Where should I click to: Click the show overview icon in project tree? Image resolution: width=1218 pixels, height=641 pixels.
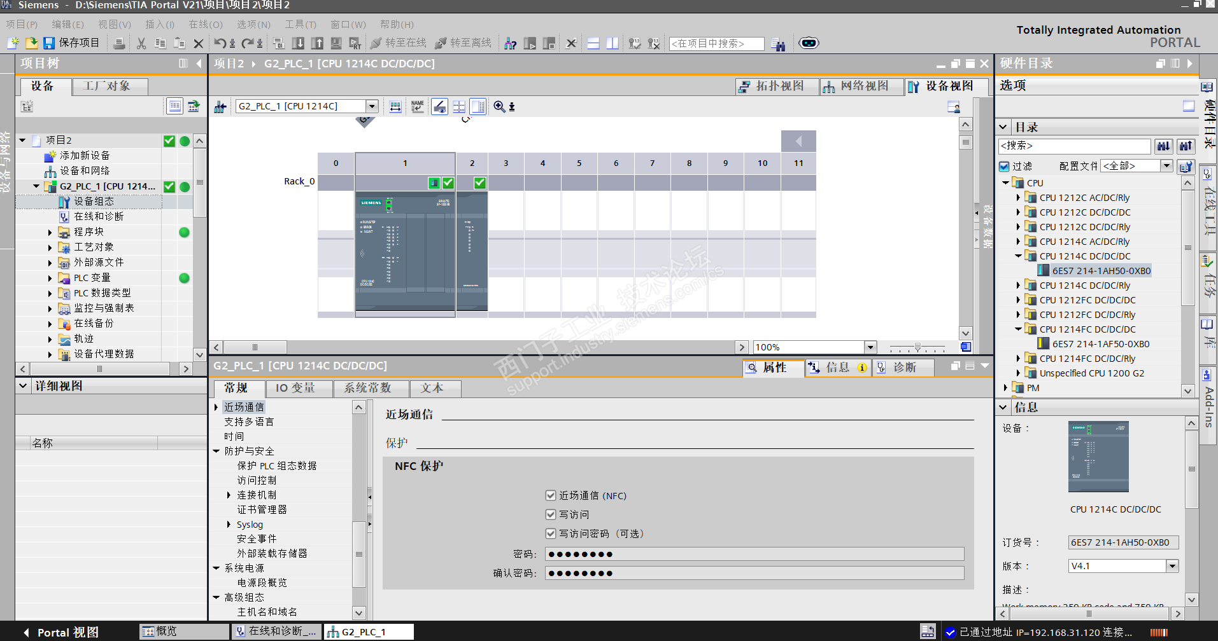pyautogui.click(x=175, y=106)
